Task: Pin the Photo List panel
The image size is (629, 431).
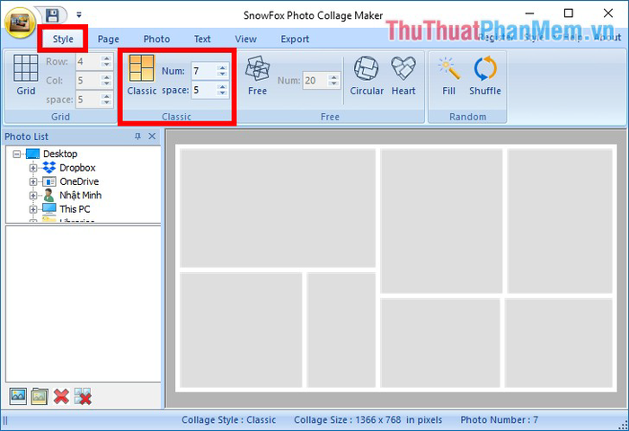Action: [137, 136]
